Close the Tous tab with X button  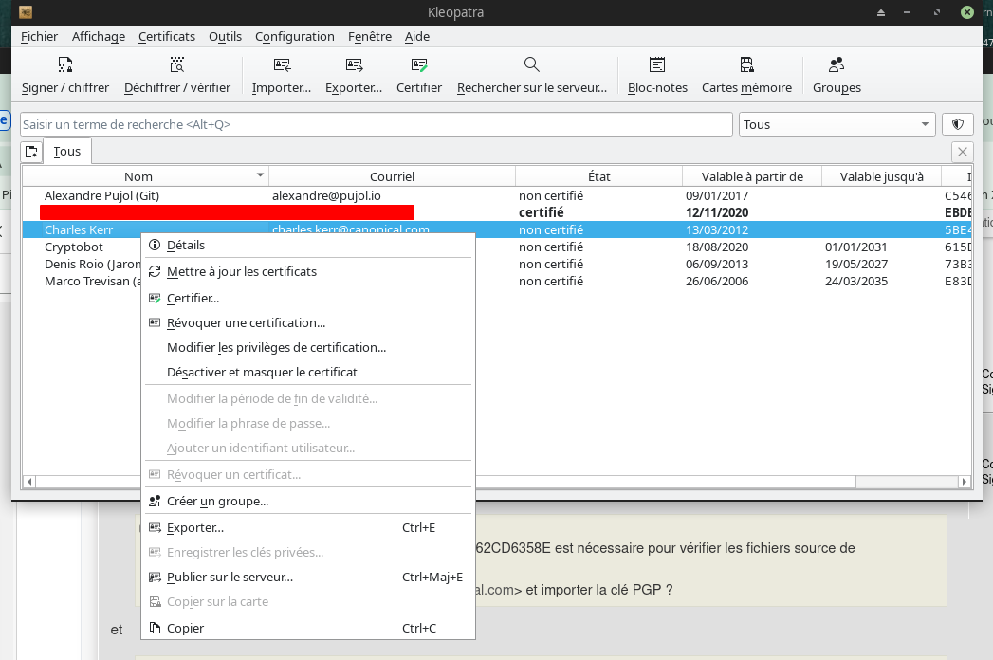(x=962, y=152)
